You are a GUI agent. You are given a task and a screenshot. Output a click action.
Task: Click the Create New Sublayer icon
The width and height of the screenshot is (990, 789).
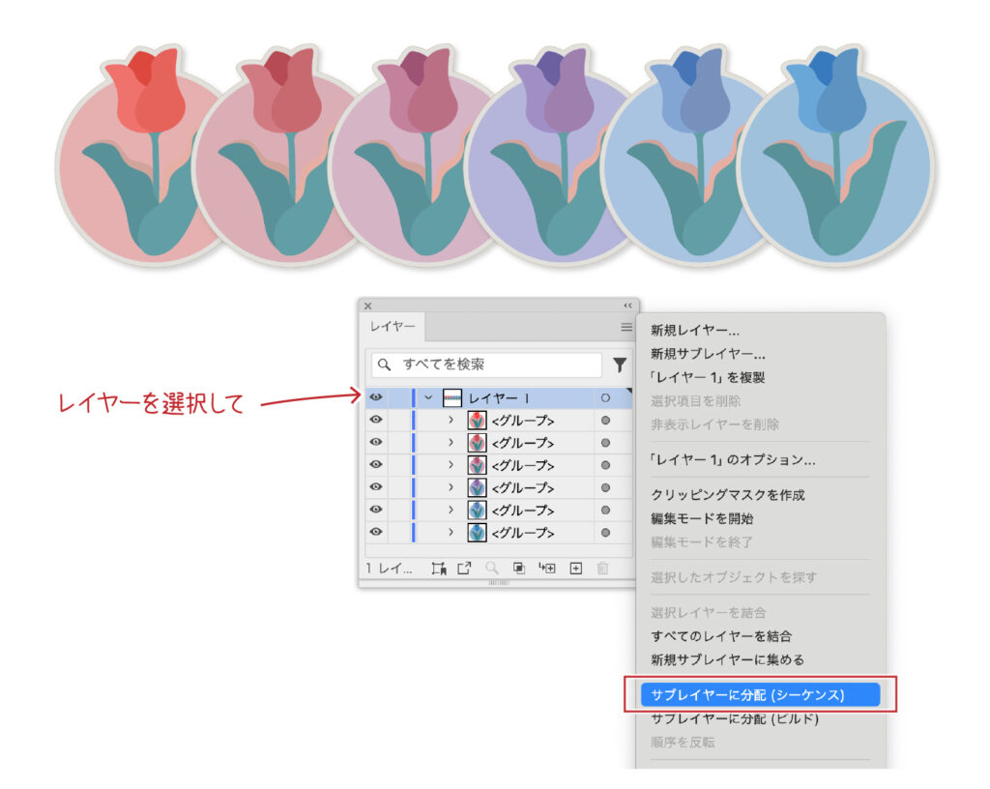click(547, 569)
